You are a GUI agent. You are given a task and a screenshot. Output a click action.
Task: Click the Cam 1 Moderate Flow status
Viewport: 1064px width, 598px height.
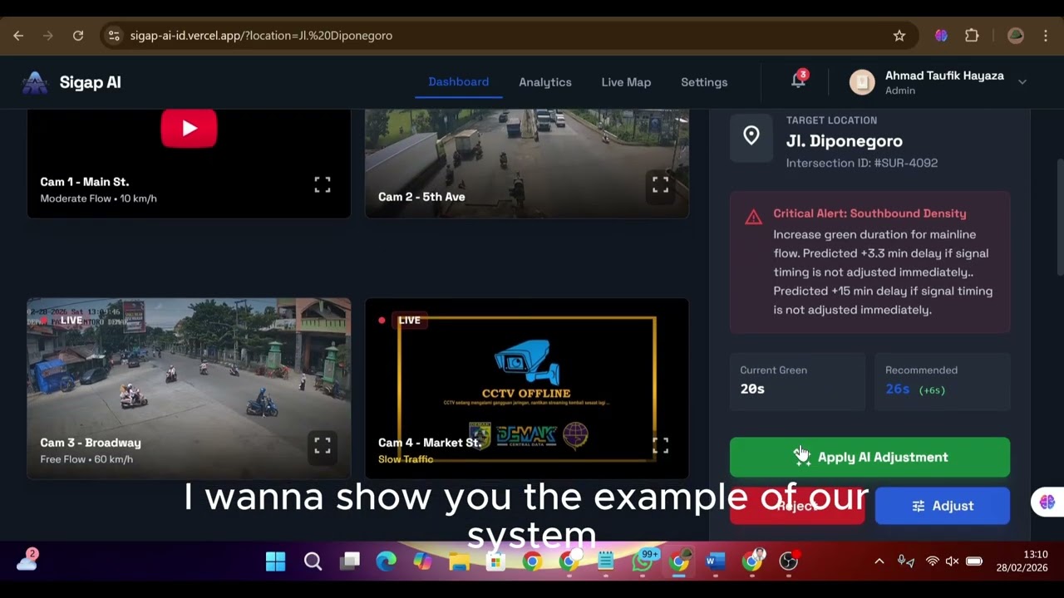[x=98, y=199]
